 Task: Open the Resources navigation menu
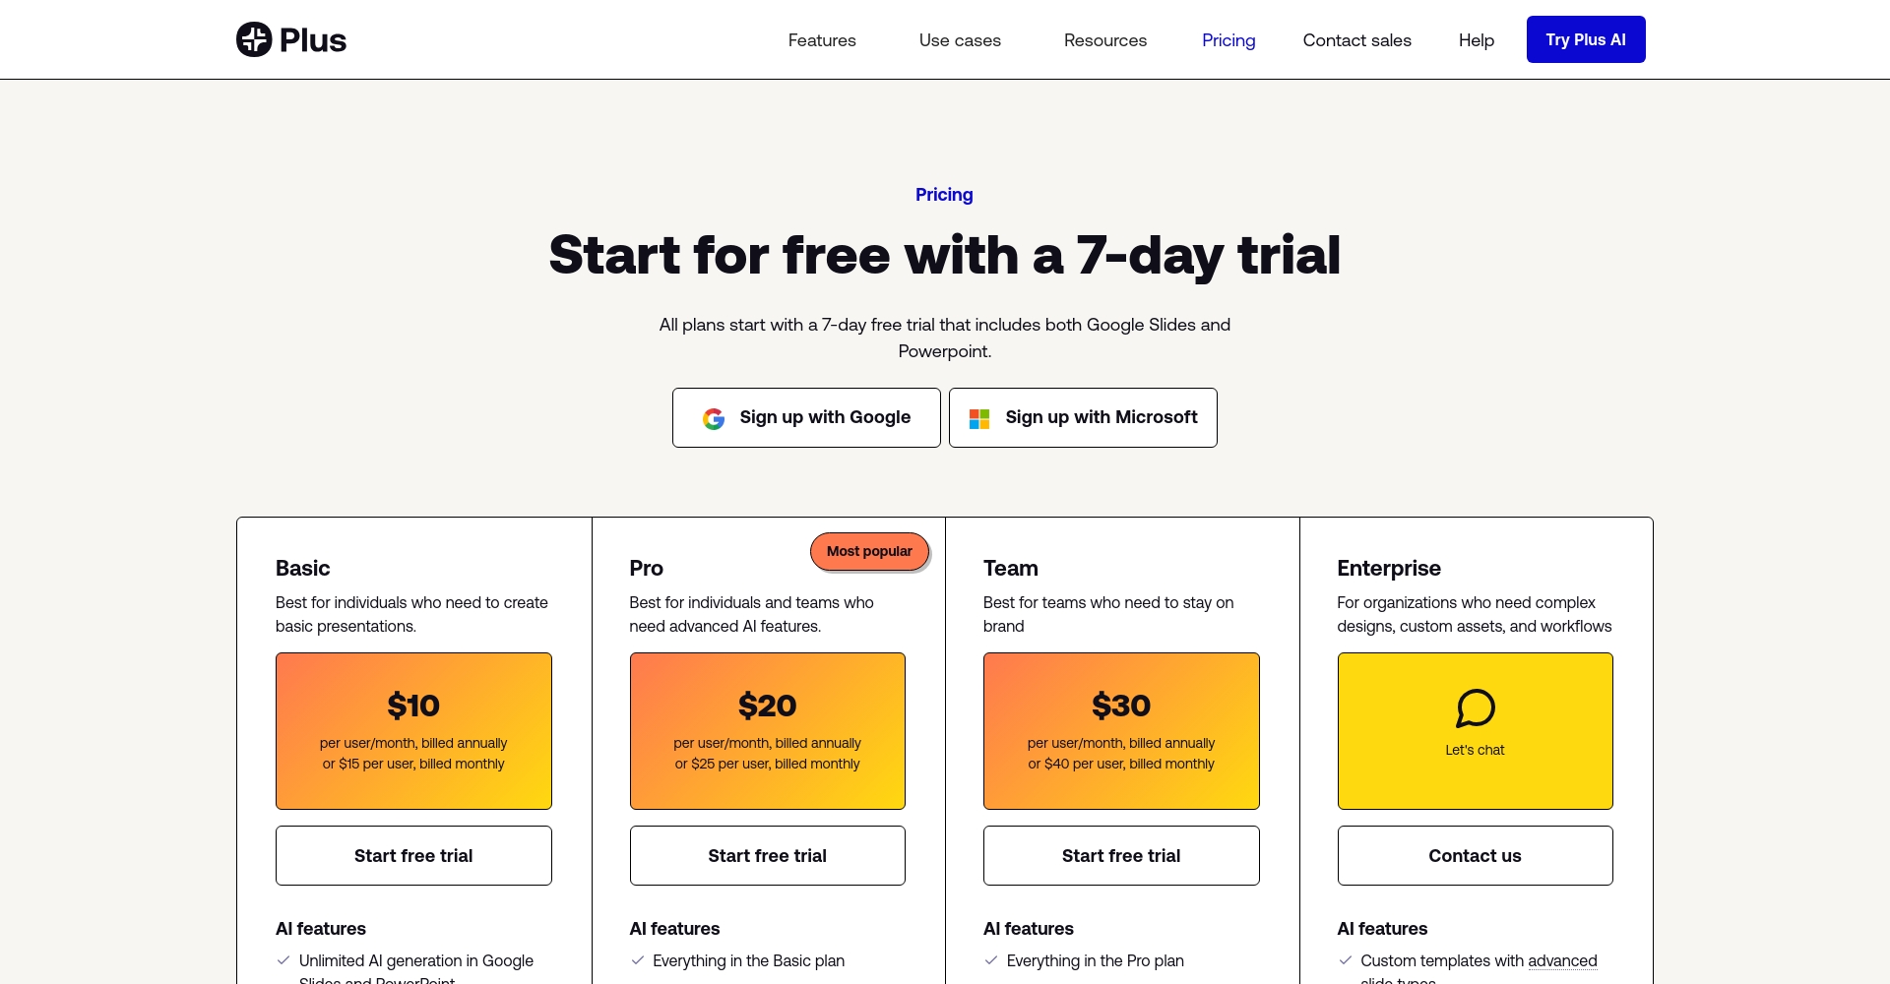point(1104,40)
